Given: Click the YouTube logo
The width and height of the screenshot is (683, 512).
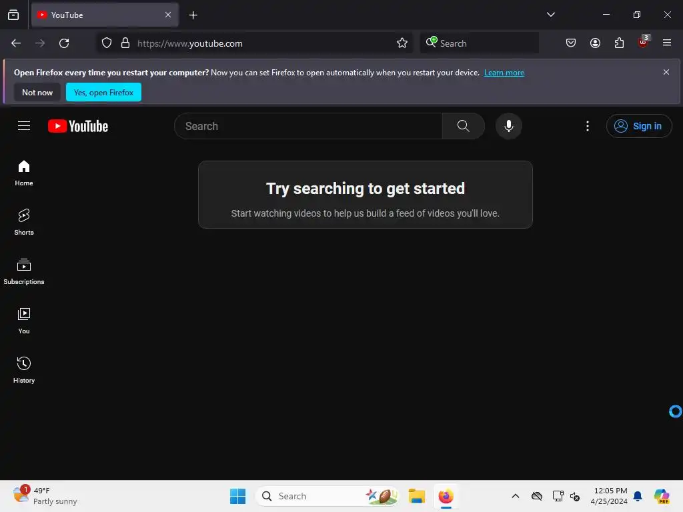Looking at the screenshot, I should click(x=78, y=126).
